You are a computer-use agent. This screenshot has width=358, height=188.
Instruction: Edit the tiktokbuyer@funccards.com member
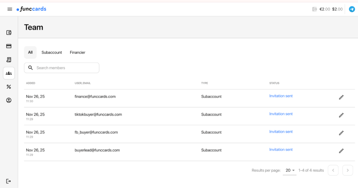(341, 115)
